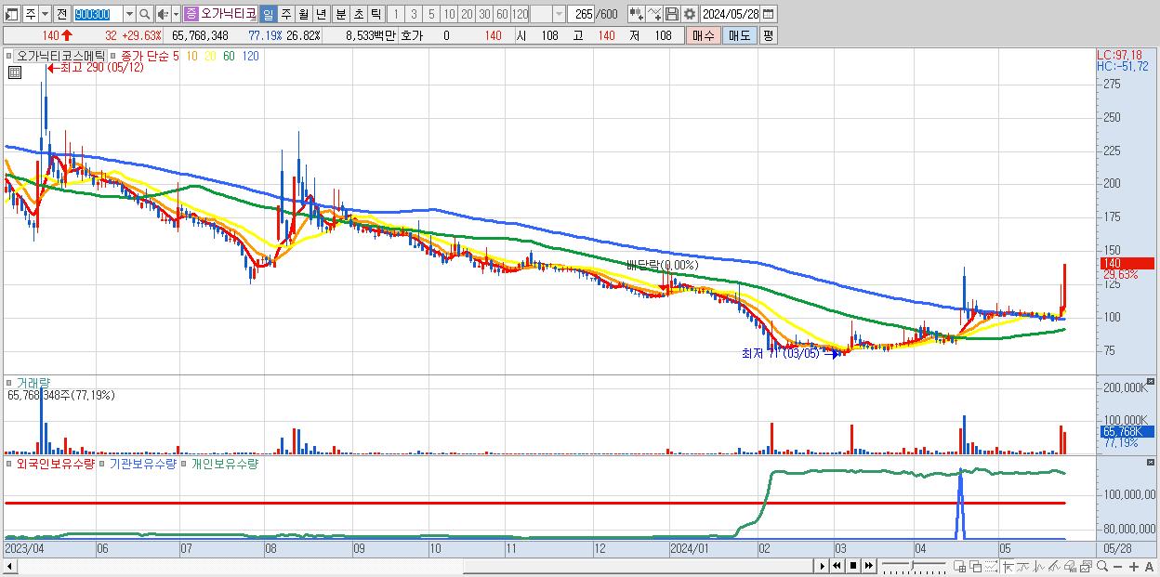
Task: Click the zigzag wave tool icon
Action: (1039, 566)
